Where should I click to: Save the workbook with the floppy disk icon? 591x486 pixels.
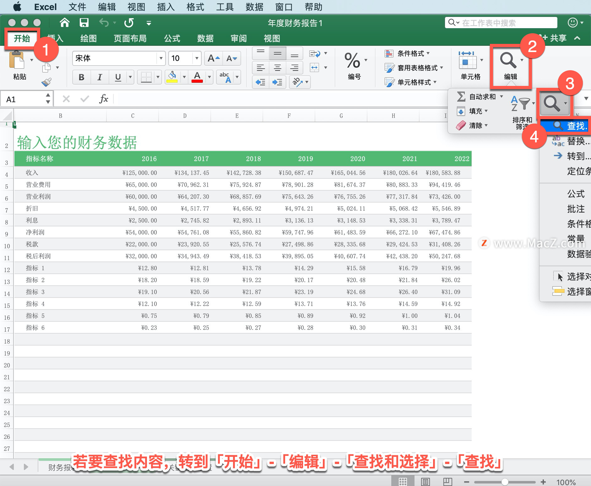(x=84, y=23)
